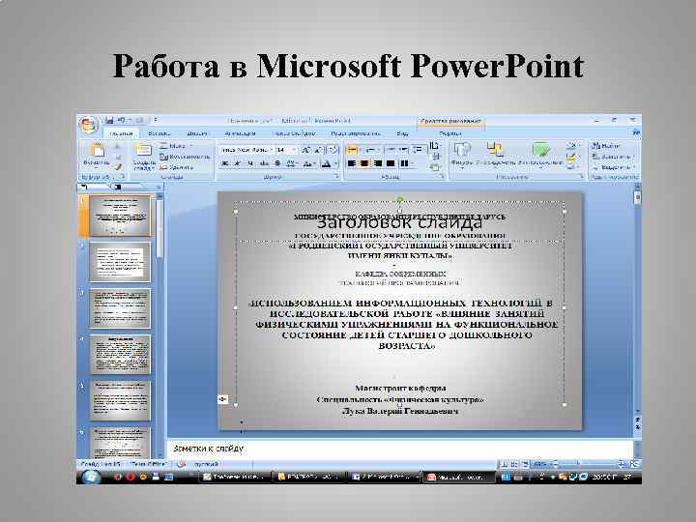Image resolution: width=696 pixels, height=522 pixels.
Task: Click the font color (A) swatch
Action: [326, 163]
